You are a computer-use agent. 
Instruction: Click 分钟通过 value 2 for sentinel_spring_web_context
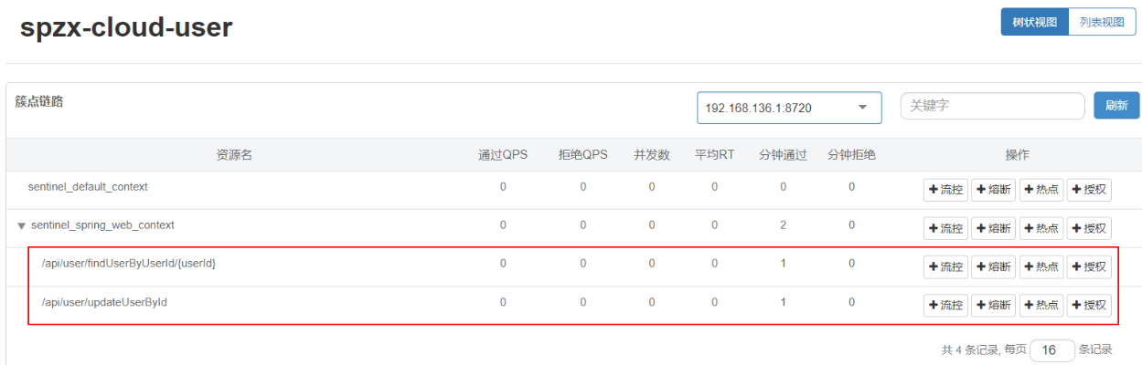pos(784,224)
